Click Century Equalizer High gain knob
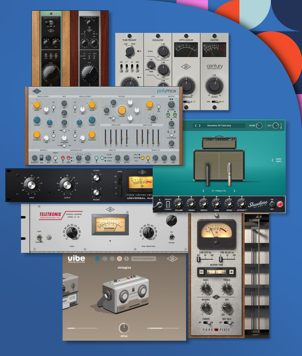The image size is (302, 356). point(163,51)
